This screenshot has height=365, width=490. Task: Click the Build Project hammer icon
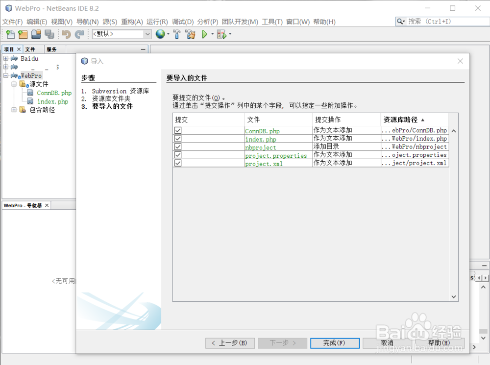click(176, 34)
